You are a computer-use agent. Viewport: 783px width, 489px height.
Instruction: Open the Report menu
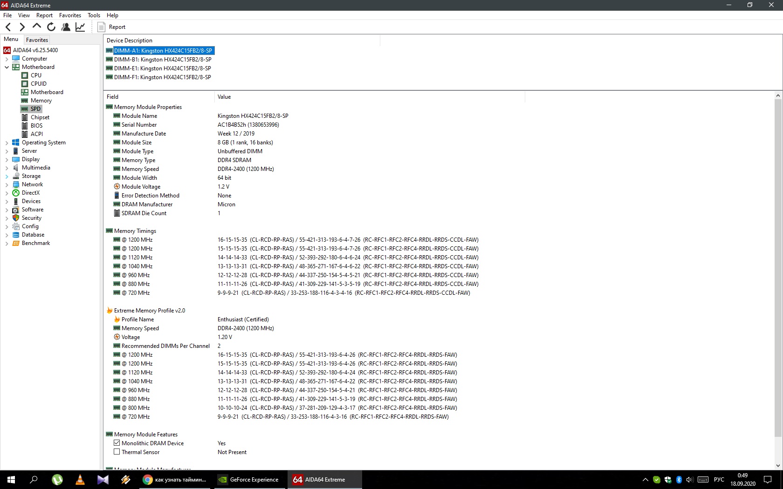click(44, 15)
